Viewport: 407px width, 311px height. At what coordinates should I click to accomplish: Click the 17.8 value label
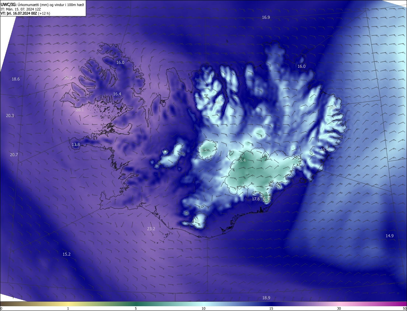(256, 199)
